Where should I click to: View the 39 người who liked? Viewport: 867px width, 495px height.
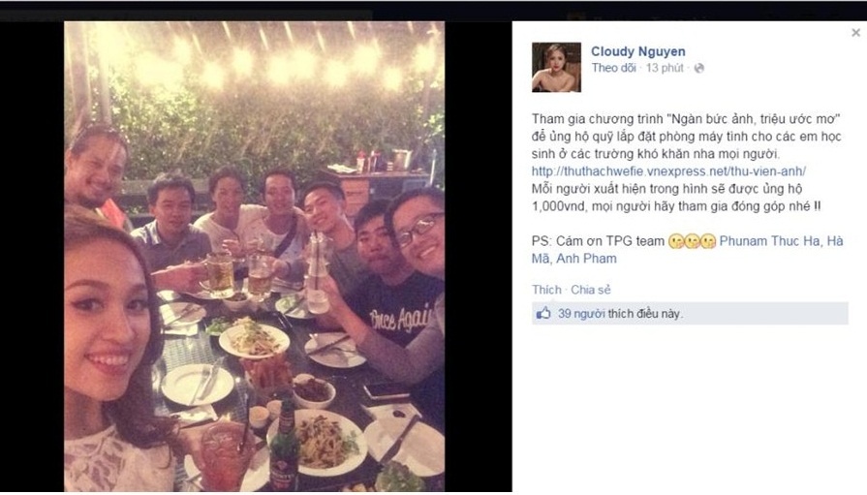click(x=581, y=314)
